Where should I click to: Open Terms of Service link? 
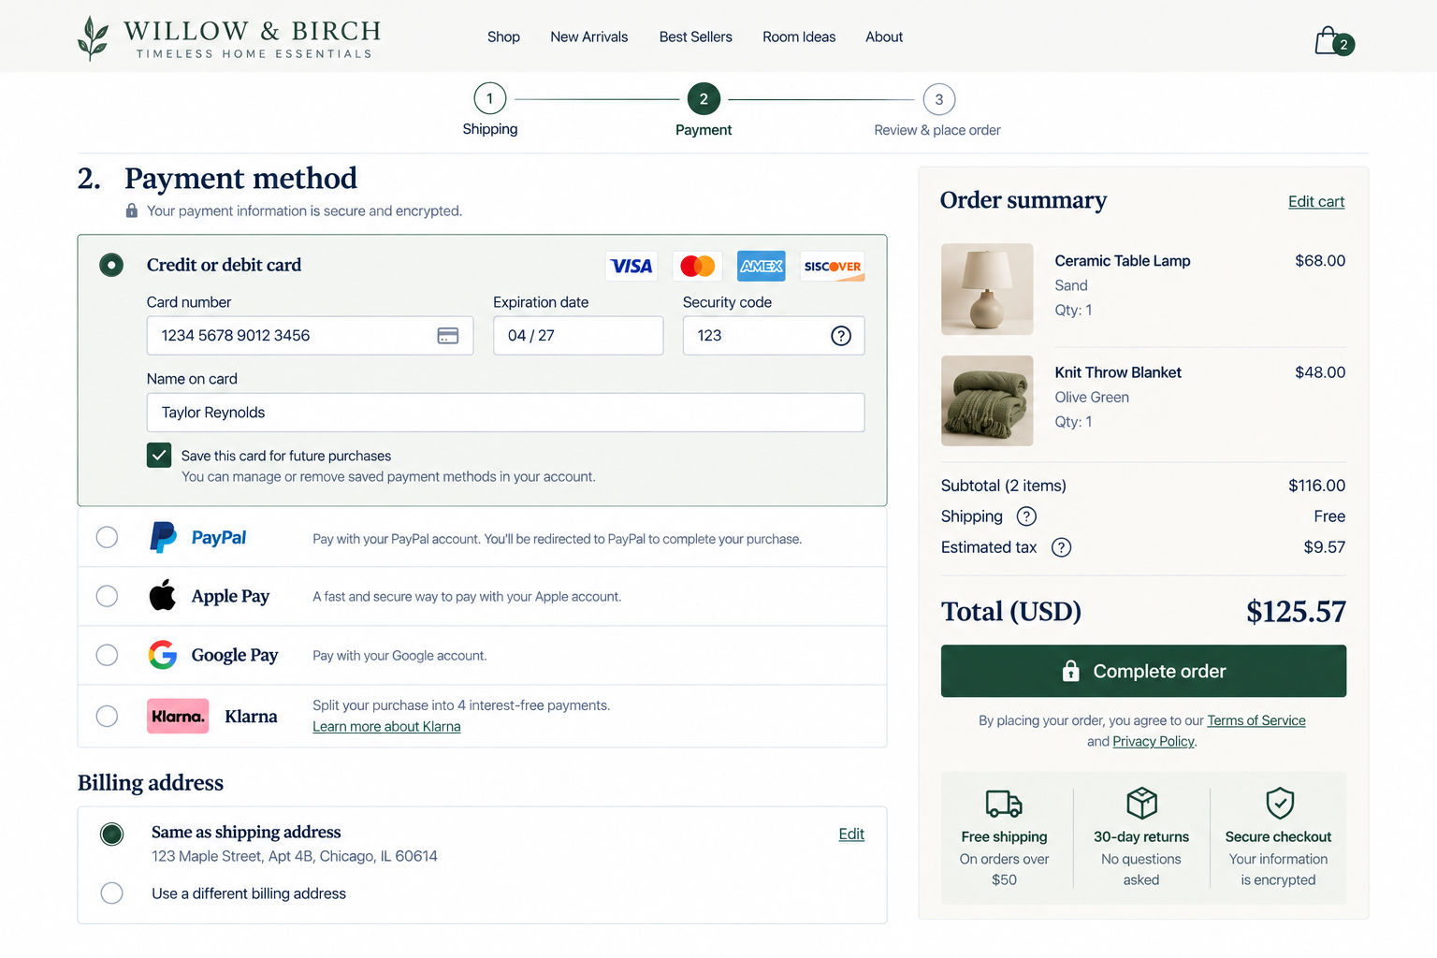tap(1256, 720)
